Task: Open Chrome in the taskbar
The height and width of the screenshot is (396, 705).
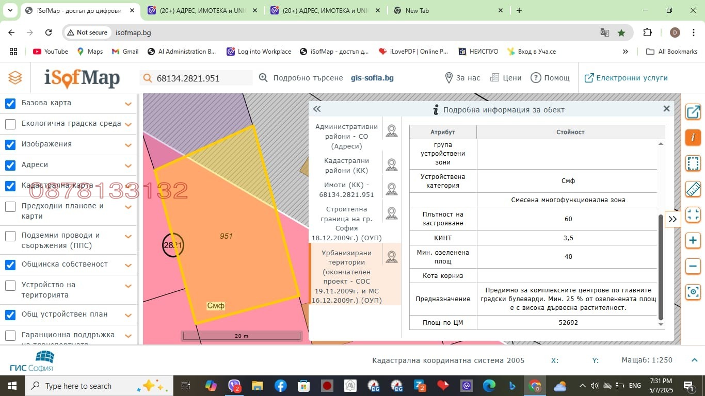Action: tap(535, 386)
